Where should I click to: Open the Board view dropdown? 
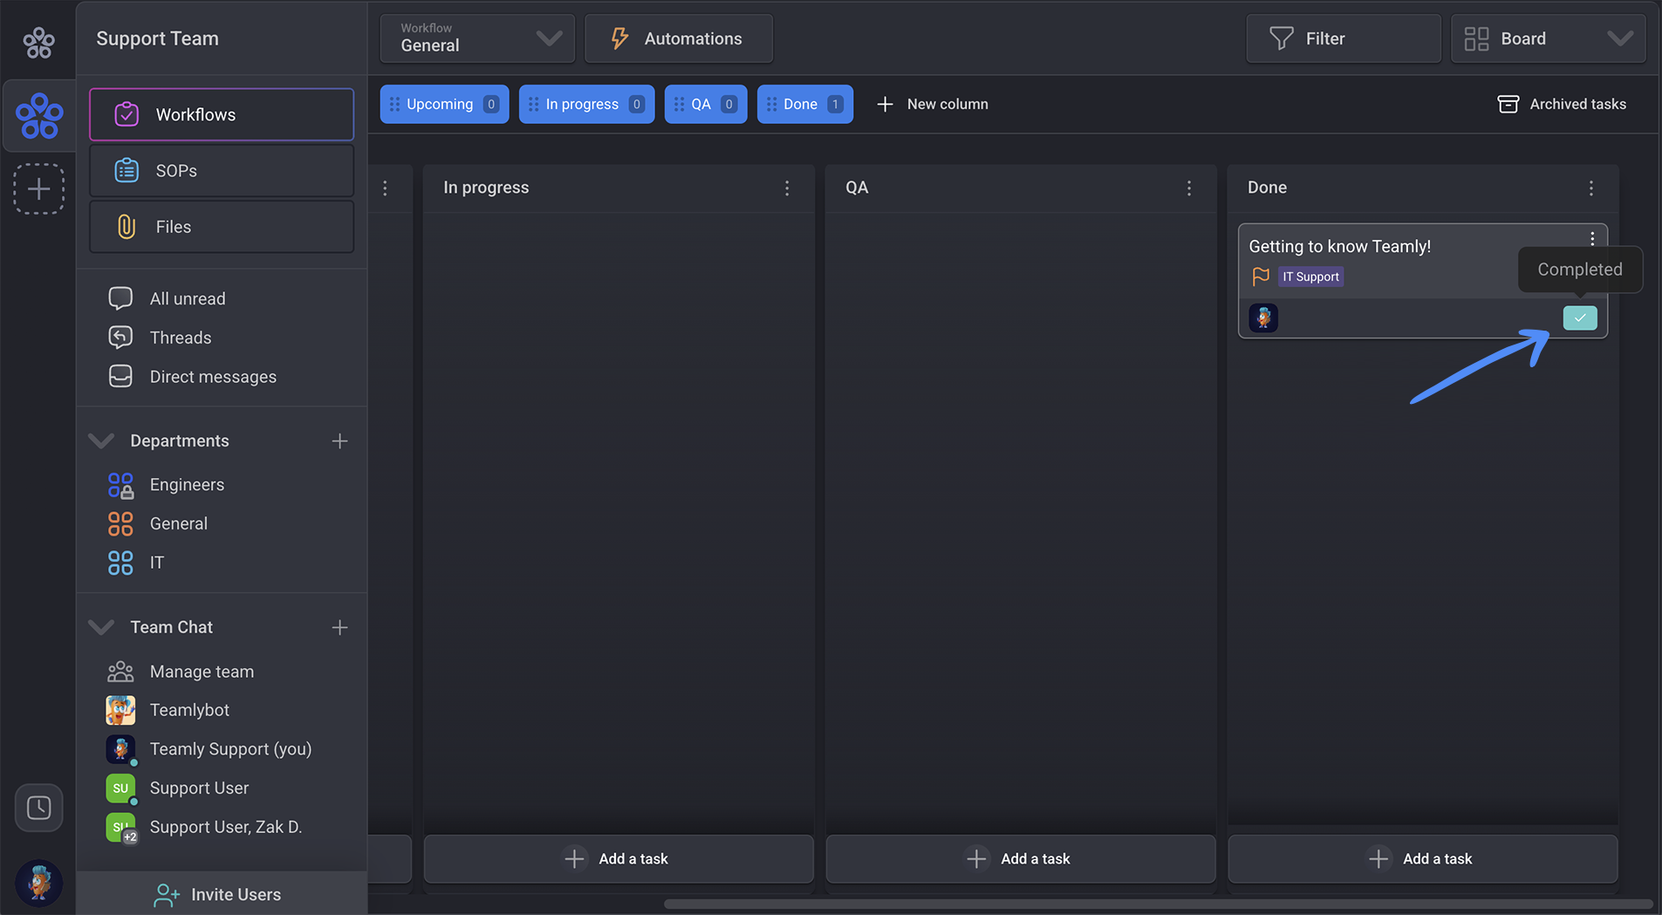(x=1548, y=38)
